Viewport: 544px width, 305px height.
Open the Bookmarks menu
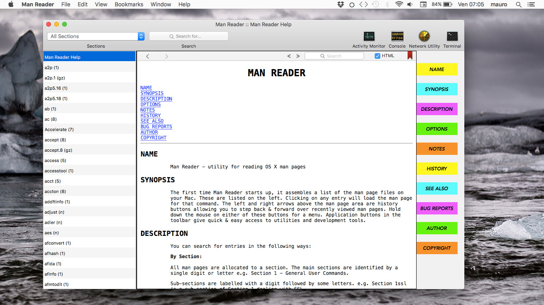tap(128, 4)
